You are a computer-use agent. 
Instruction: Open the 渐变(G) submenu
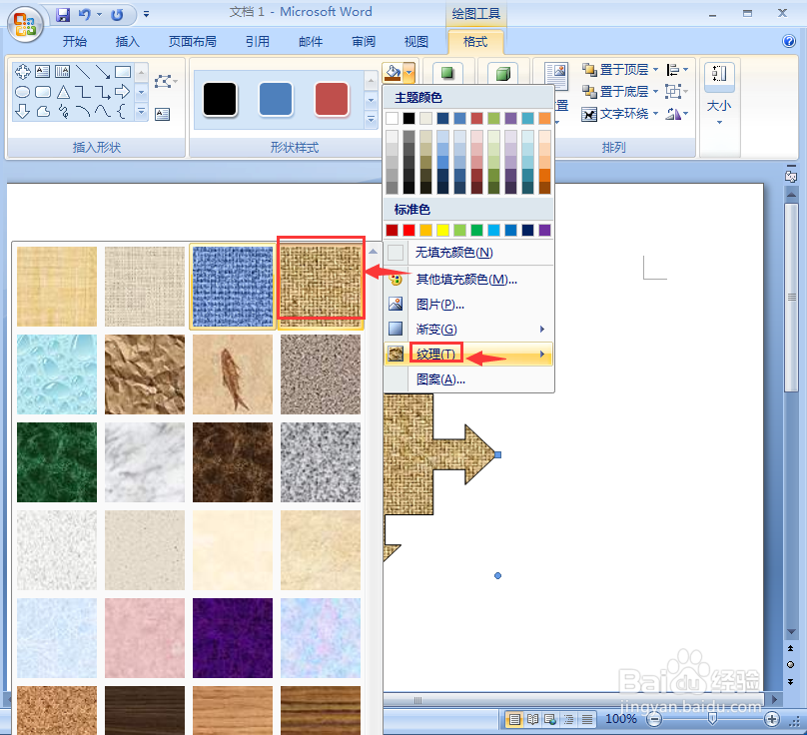(468, 329)
